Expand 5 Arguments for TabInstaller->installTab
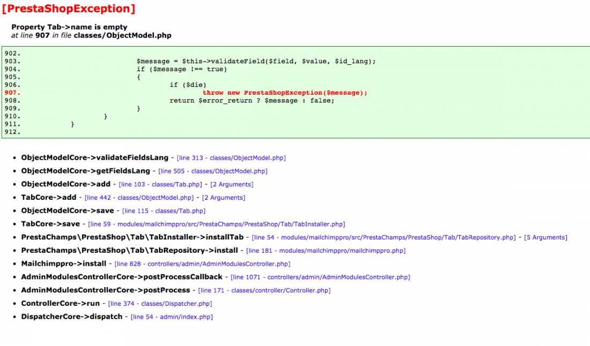This screenshot has height=346, width=590. coord(545,237)
